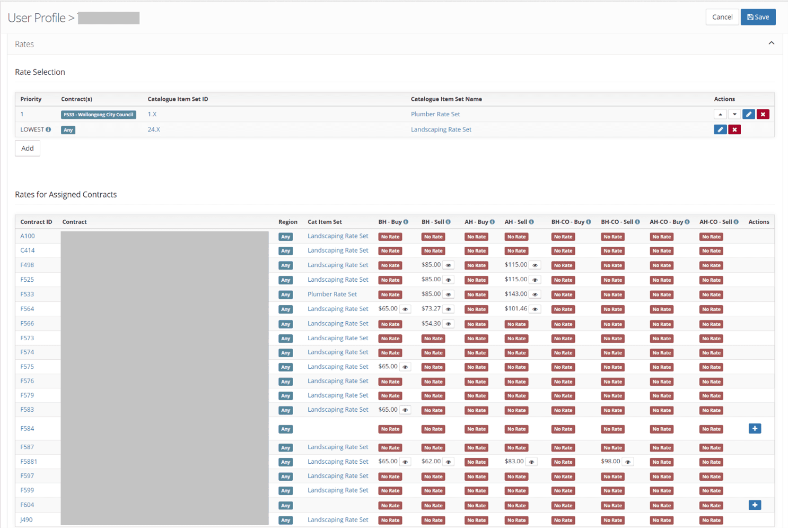Edit the Plumber Rate Set priority row

(748, 114)
